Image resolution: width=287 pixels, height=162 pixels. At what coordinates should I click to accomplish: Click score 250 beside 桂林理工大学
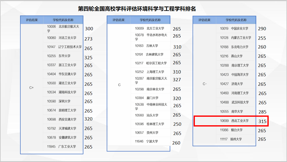point(177,124)
